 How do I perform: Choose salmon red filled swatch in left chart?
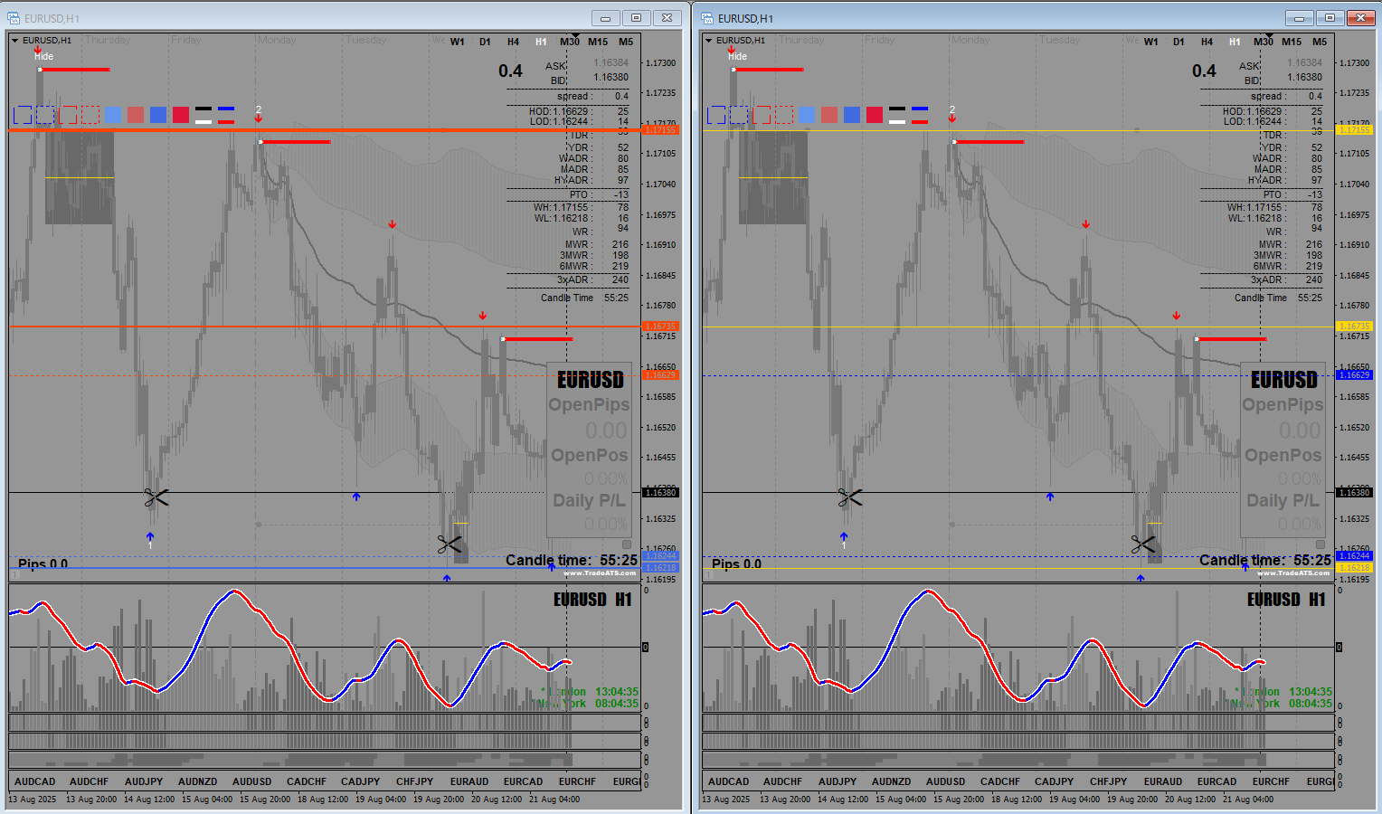136,115
